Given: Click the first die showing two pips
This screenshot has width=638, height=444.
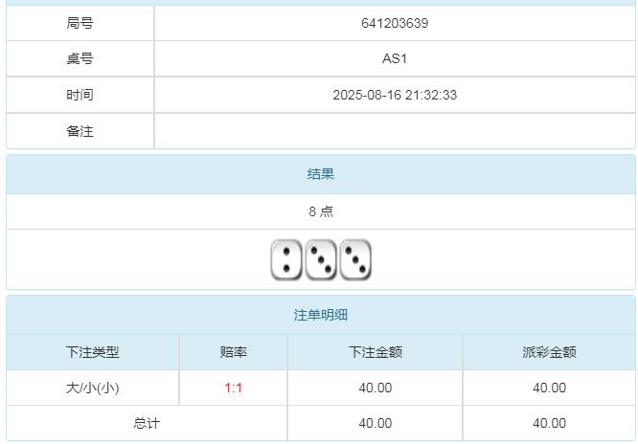Looking at the screenshot, I should (286, 260).
